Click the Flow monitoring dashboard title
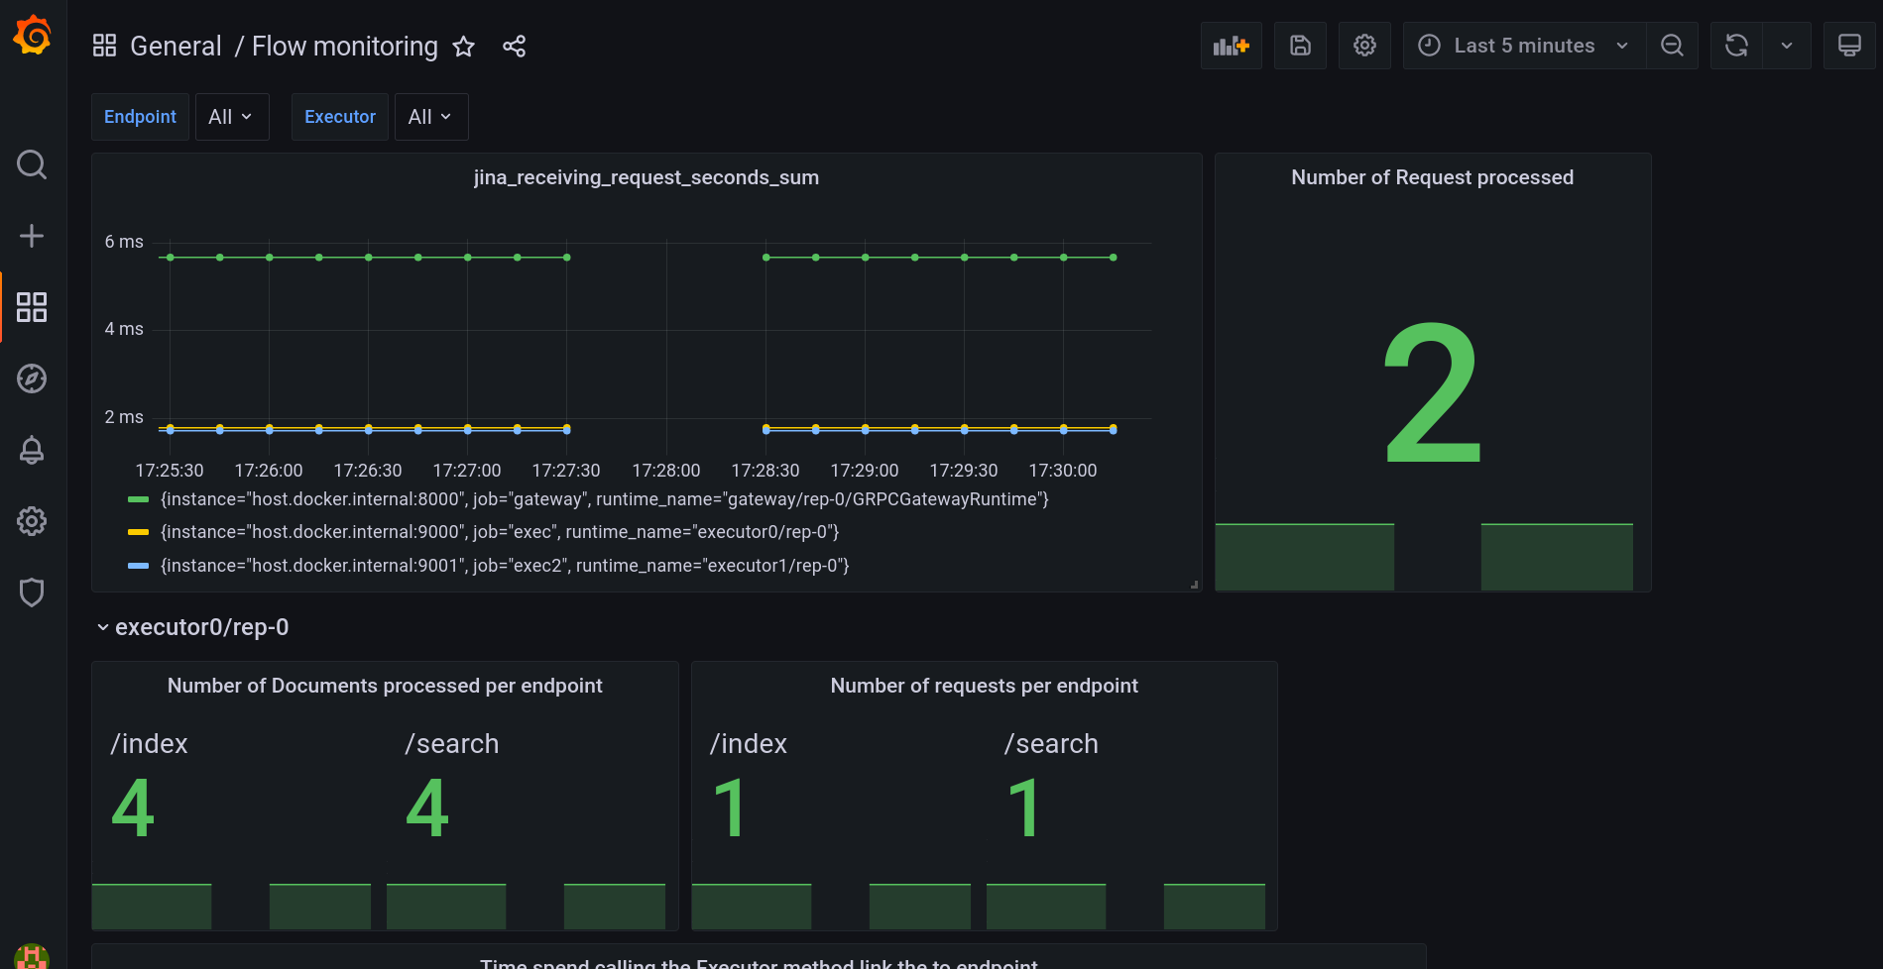Viewport: 1883px width, 969px height. coord(345,47)
